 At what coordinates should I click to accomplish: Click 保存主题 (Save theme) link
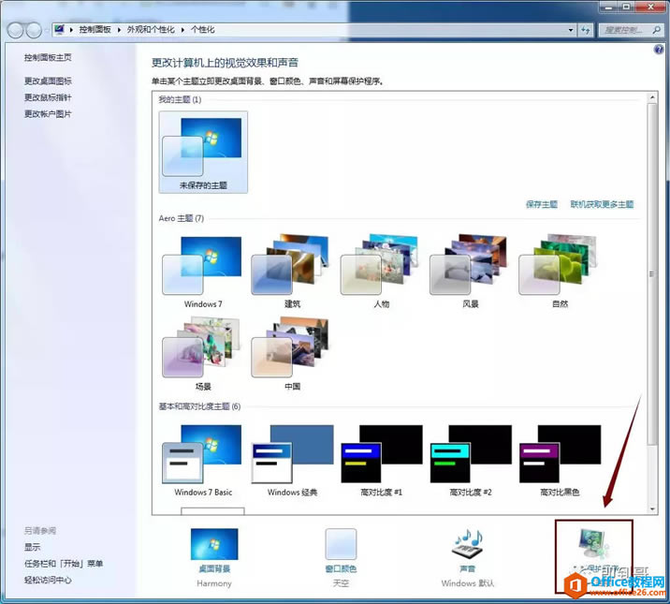[542, 204]
